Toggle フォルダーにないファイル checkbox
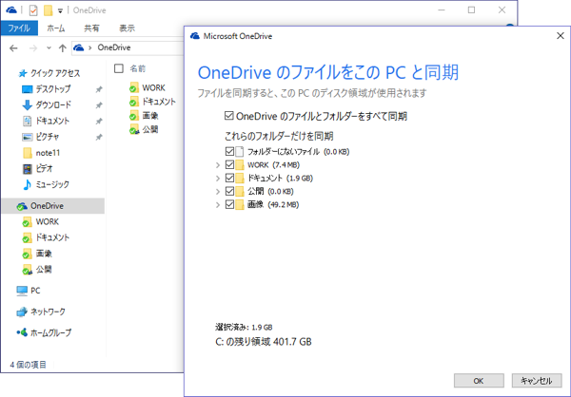This screenshot has width=571, height=397. (229, 151)
